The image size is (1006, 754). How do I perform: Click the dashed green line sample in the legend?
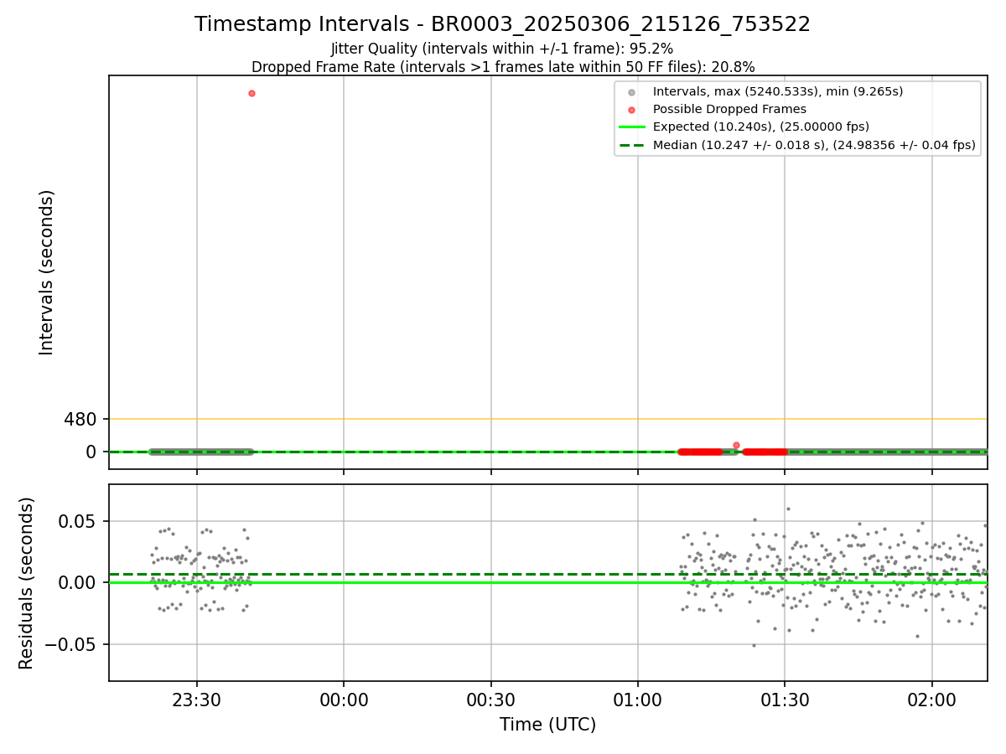point(632,145)
